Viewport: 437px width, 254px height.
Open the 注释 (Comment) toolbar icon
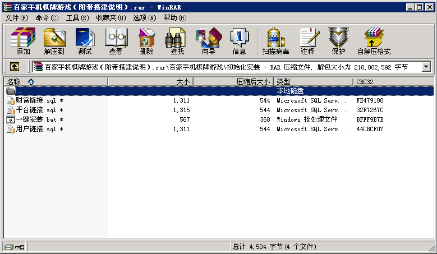[307, 41]
